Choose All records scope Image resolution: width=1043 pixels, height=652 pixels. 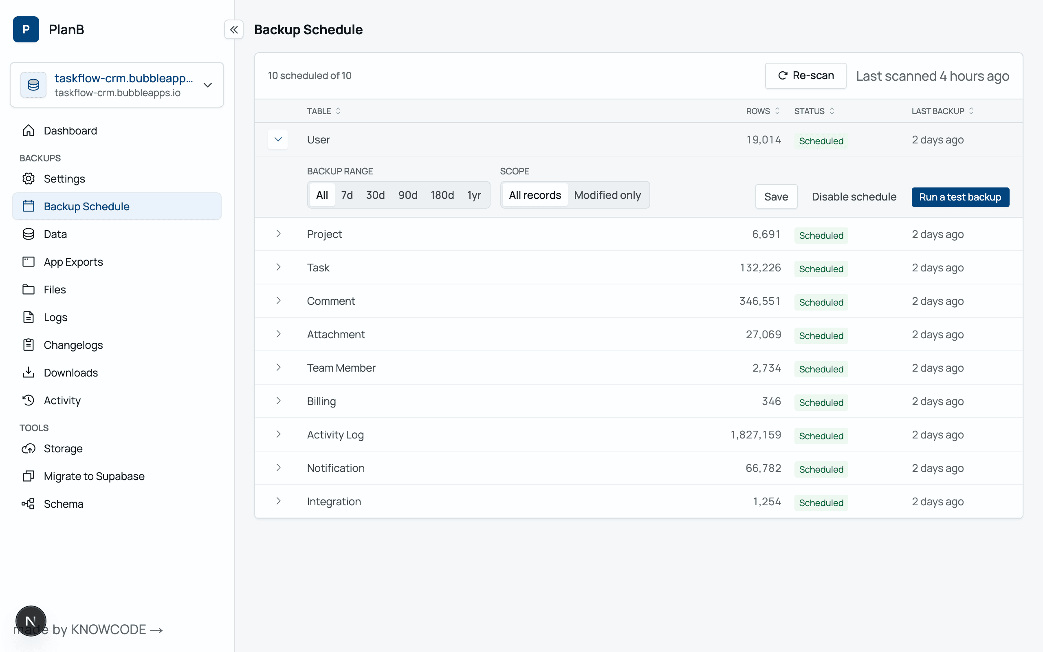(535, 195)
